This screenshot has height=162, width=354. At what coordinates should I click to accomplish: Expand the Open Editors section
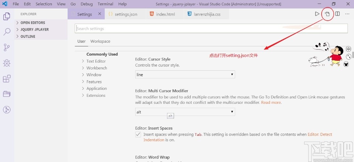41,23
